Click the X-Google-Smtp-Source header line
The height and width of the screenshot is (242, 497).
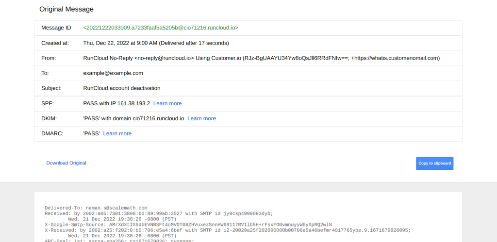coord(188,225)
